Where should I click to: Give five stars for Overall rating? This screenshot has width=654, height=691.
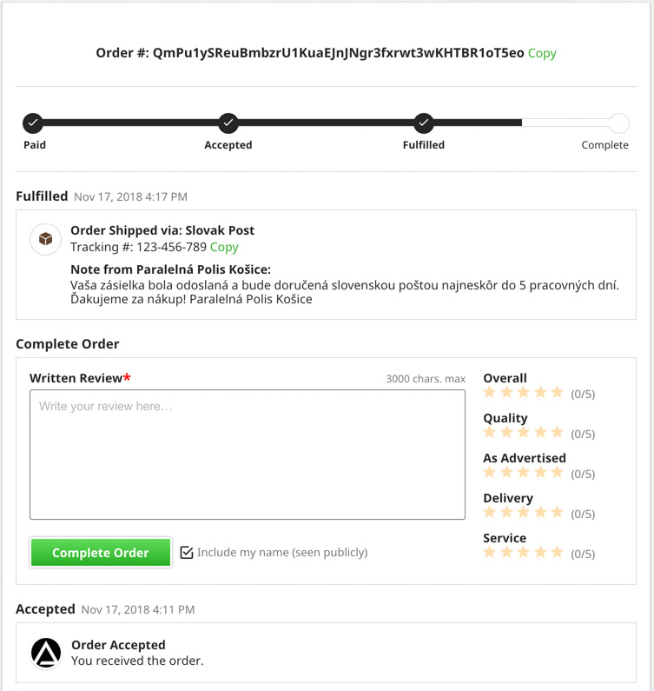[x=557, y=393]
